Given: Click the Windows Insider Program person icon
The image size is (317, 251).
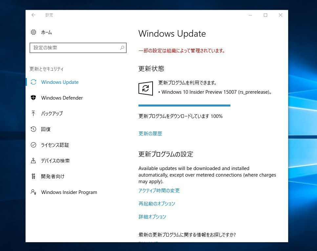Looking at the screenshot, I should (33, 192).
